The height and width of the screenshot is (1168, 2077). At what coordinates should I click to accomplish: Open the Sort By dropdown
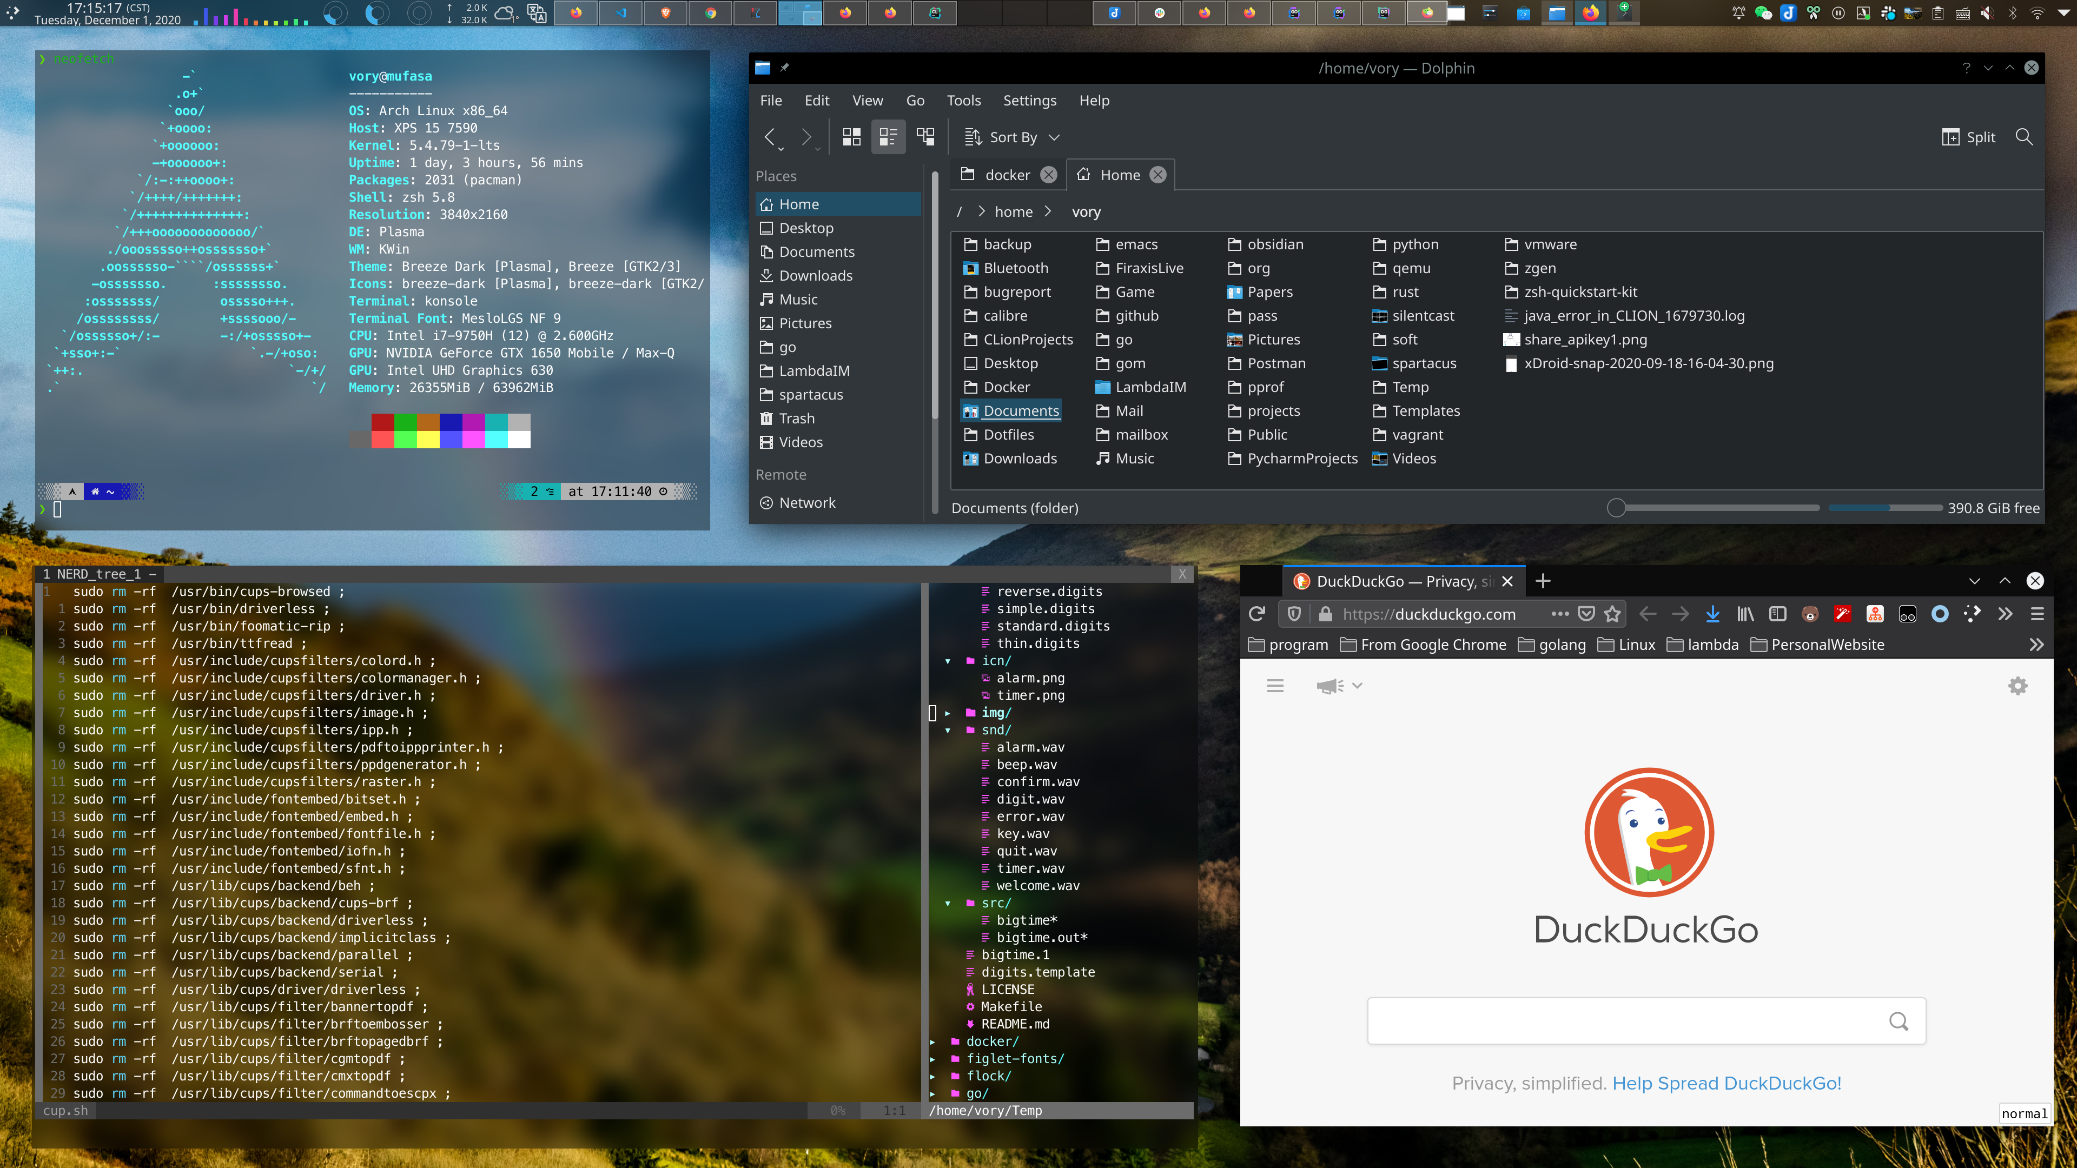point(1013,137)
